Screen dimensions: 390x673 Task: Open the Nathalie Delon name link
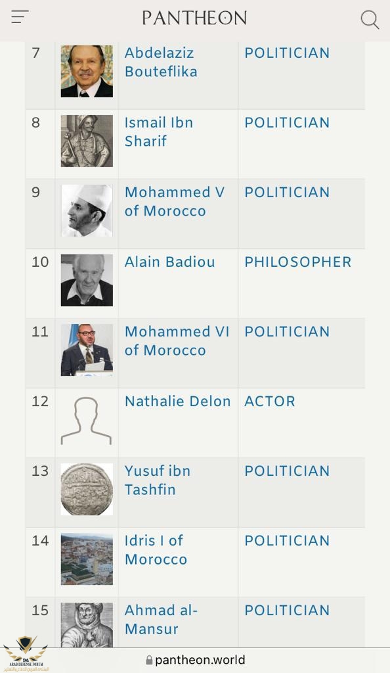click(178, 402)
